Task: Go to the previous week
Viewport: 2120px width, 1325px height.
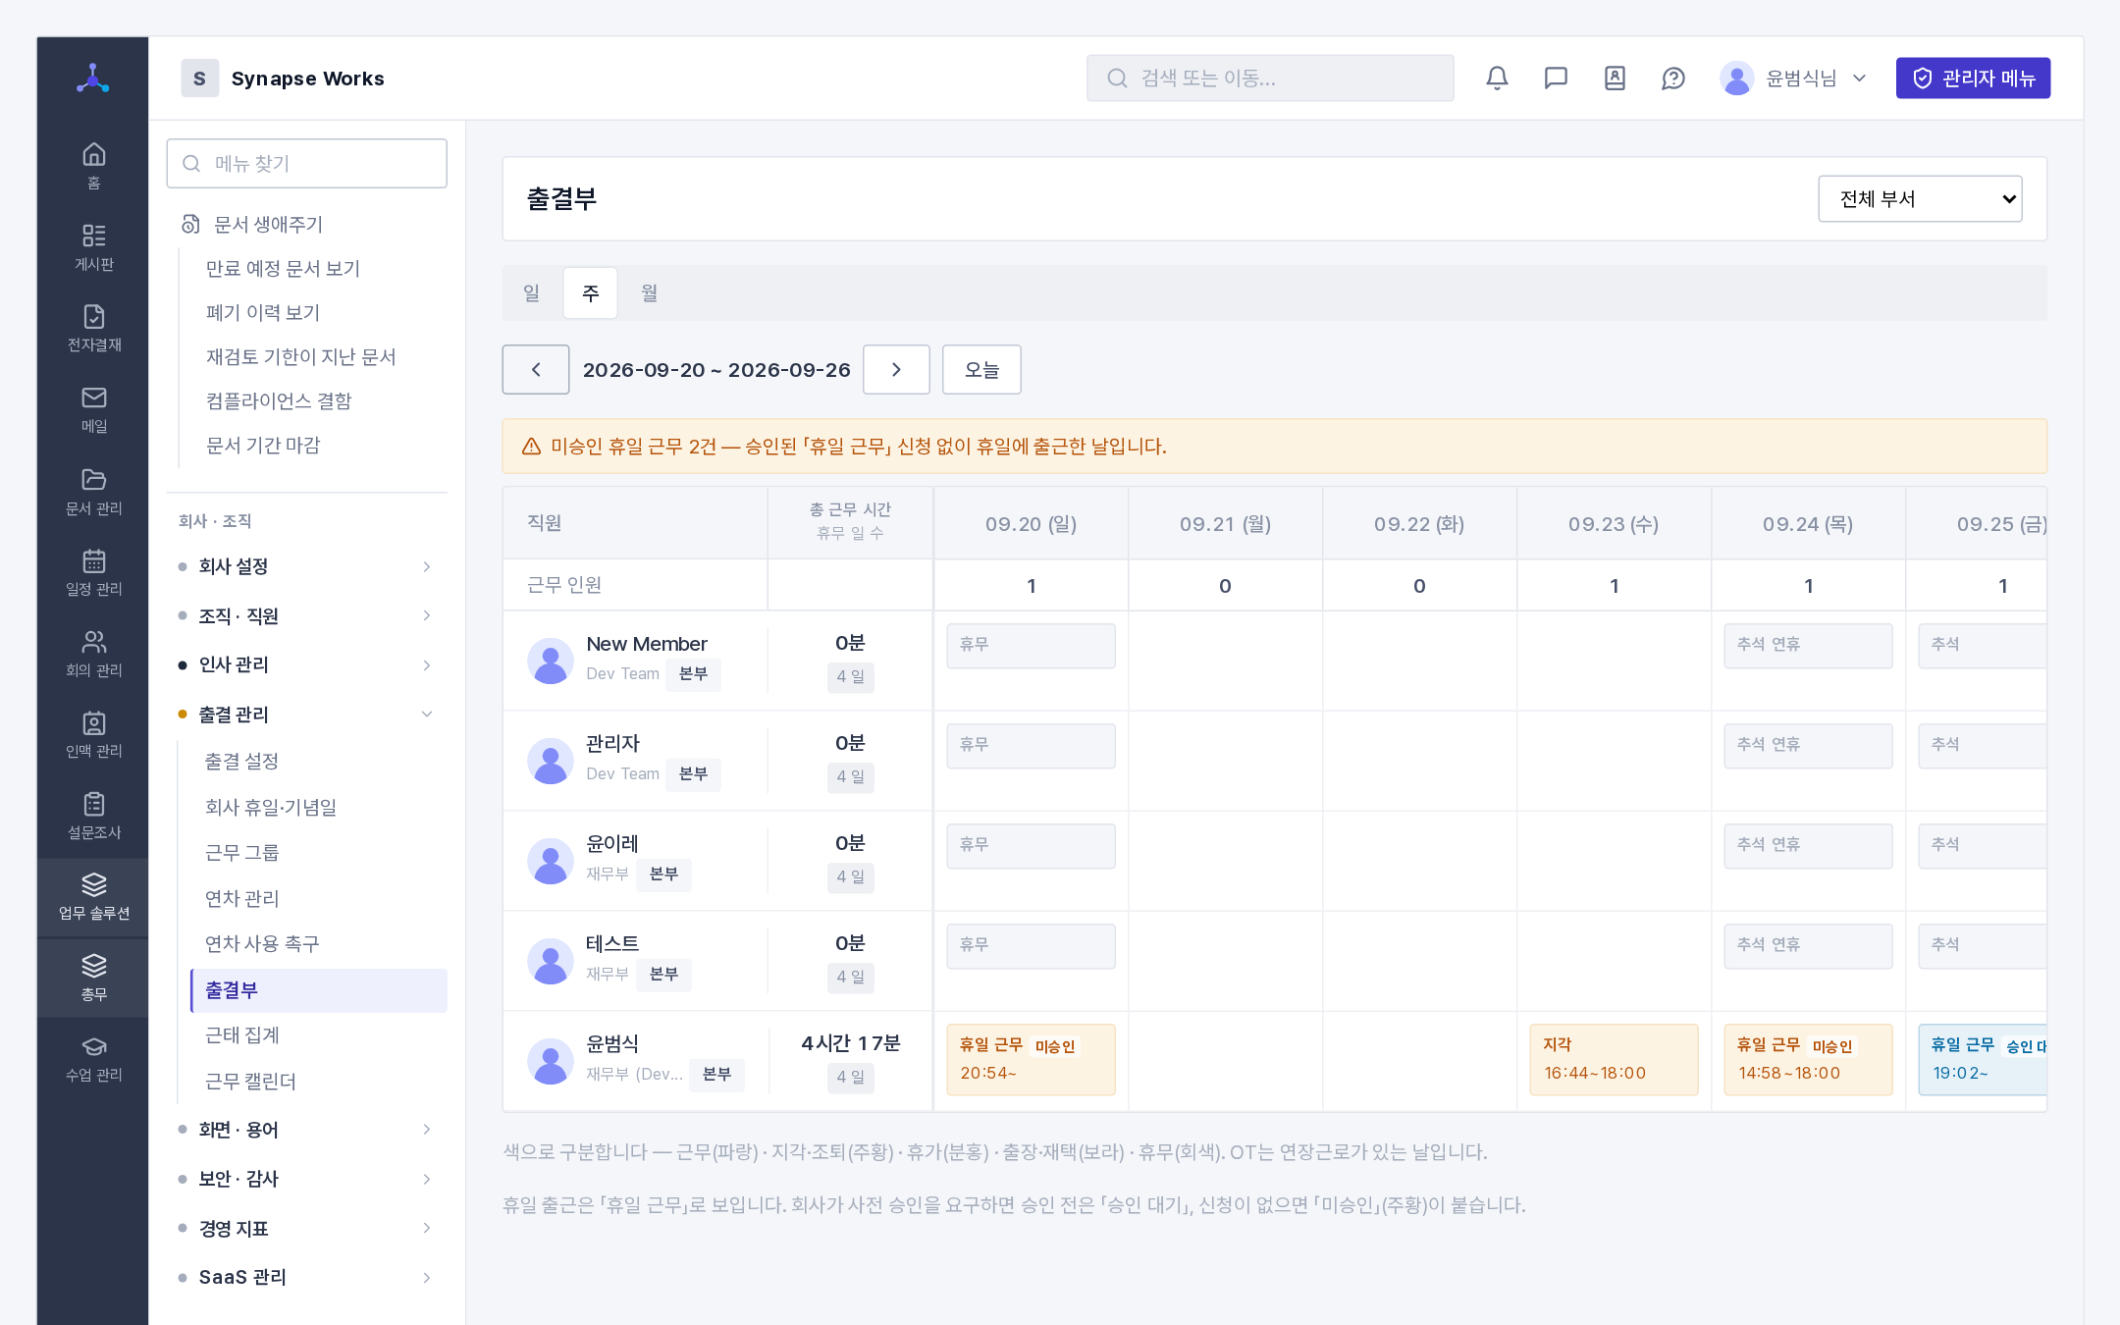Action: point(536,369)
